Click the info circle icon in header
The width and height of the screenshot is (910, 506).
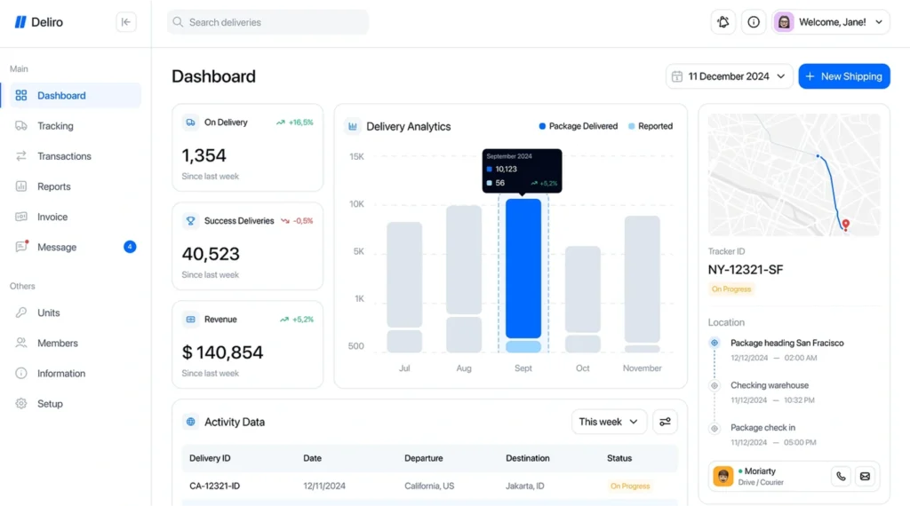754,22
